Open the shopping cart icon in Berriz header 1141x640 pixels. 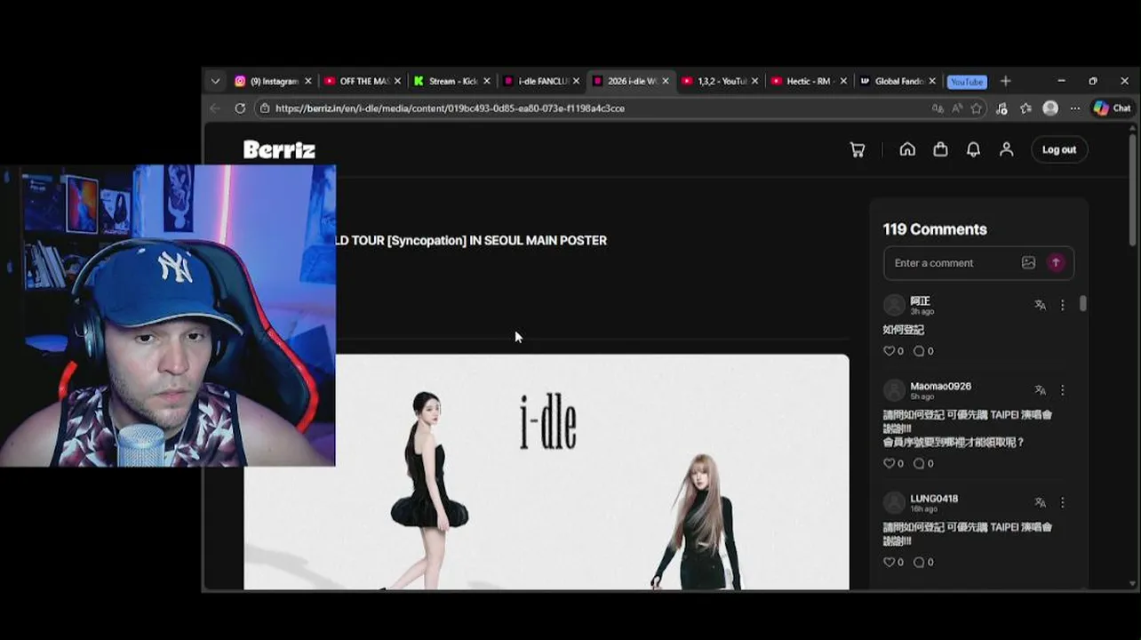(858, 149)
